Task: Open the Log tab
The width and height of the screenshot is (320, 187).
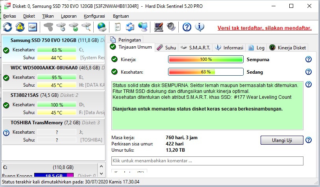Action: coord(256,48)
